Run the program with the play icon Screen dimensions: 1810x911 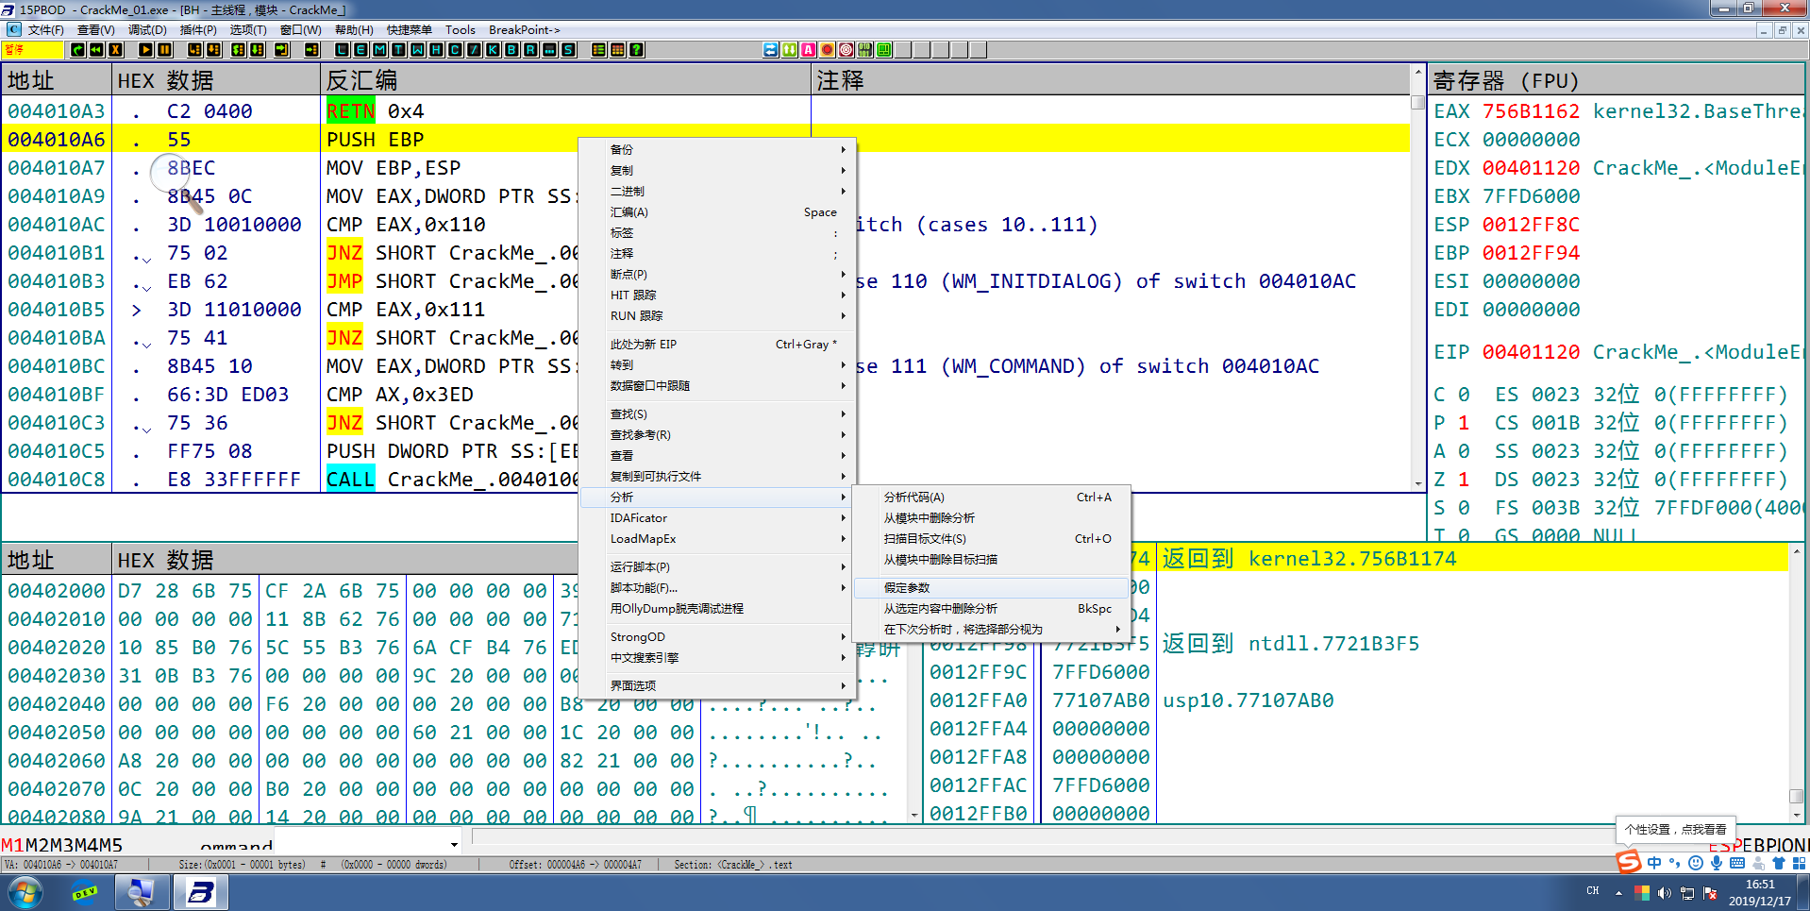pos(145,50)
